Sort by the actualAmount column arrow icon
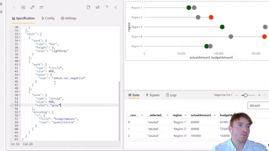 pos(215,115)
